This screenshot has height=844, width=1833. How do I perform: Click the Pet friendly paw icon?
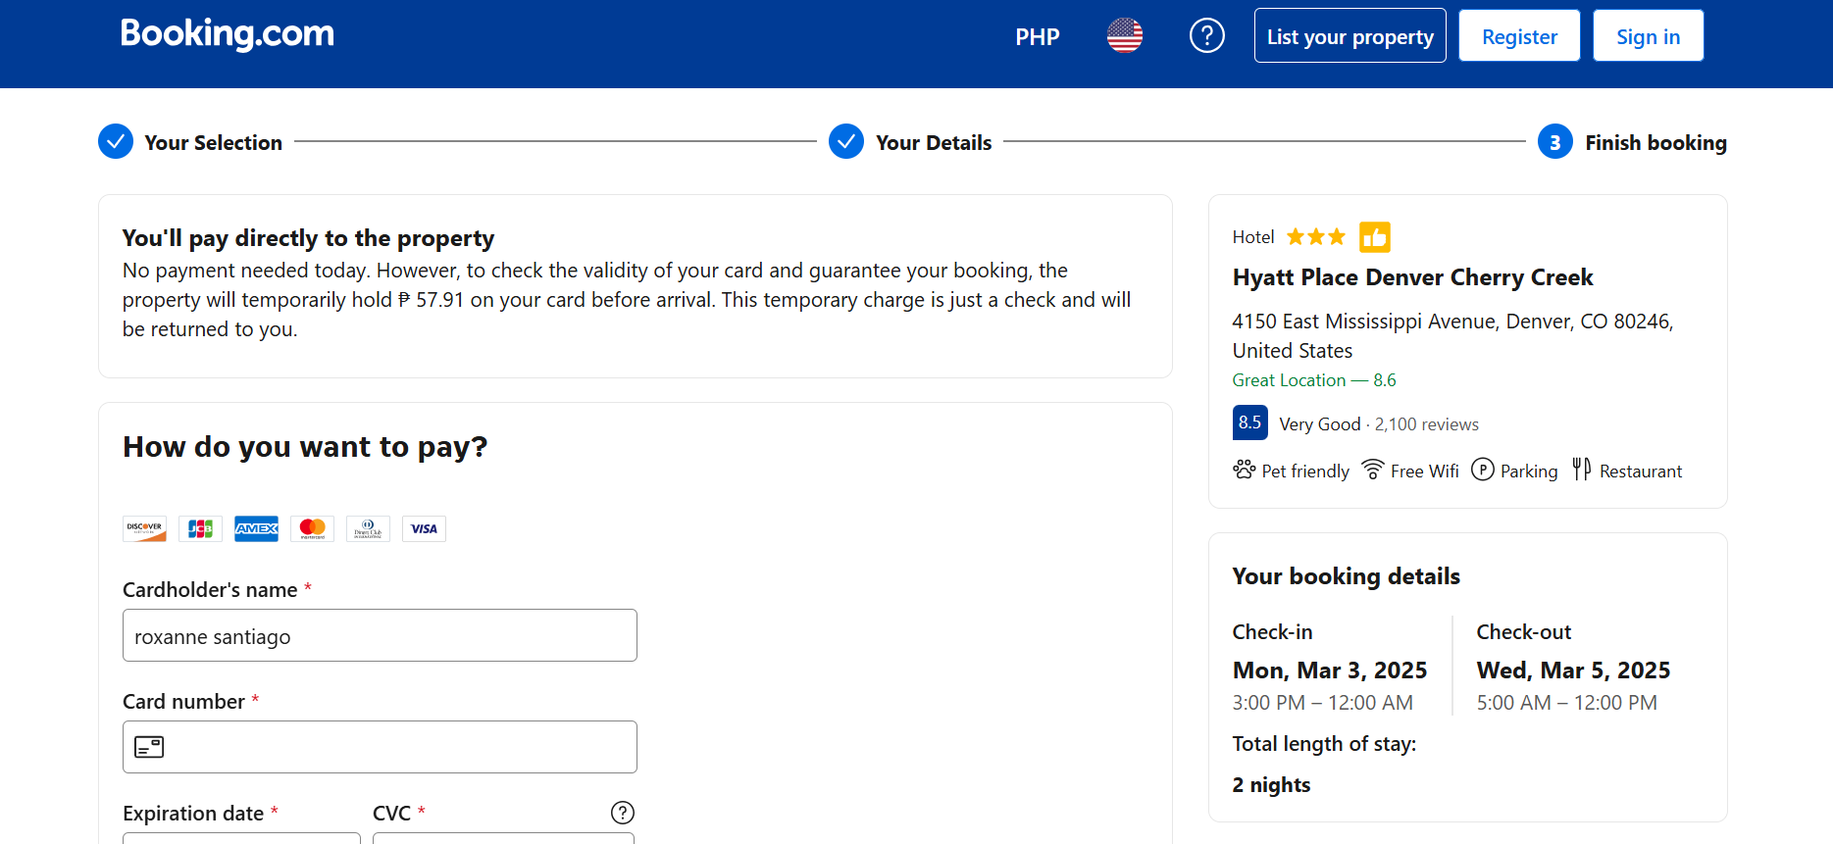click(1245, 470)
